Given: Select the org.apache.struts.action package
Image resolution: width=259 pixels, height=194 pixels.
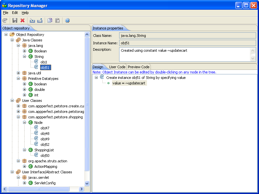Looking at the screenshot, I should pos(48,161).
